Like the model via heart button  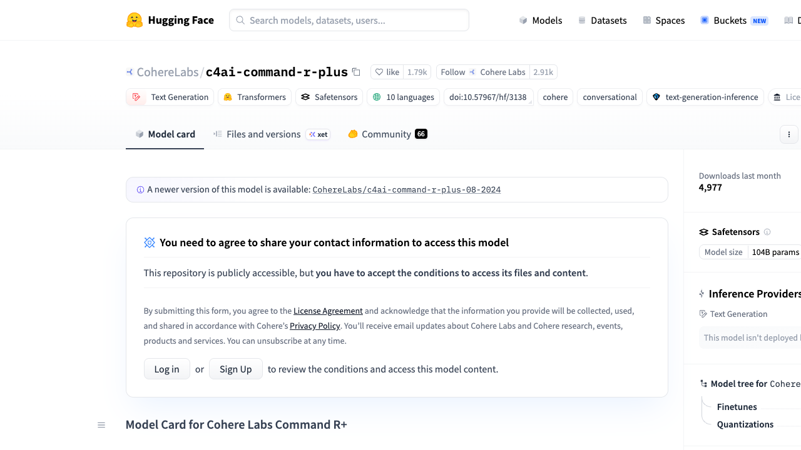tap(387, 72)
